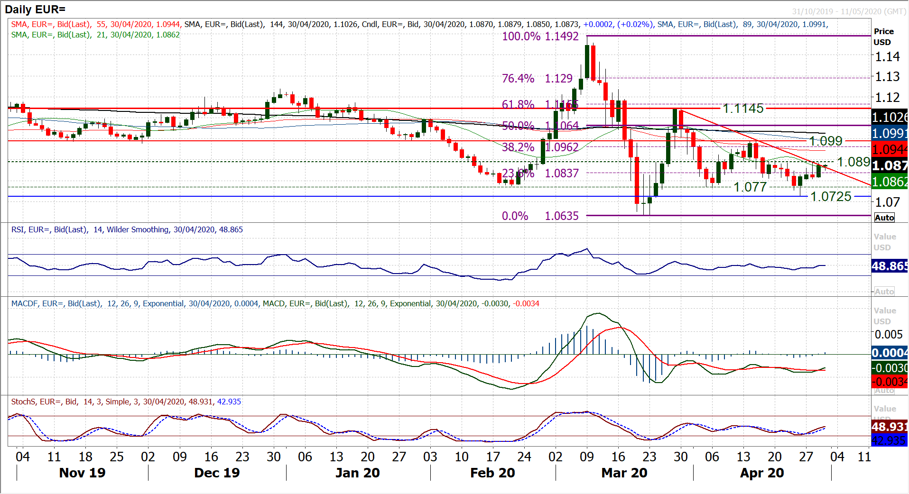Click the stochastic value tag 48.931
Viewport: 909px width, 494px height.
point(890,427)
